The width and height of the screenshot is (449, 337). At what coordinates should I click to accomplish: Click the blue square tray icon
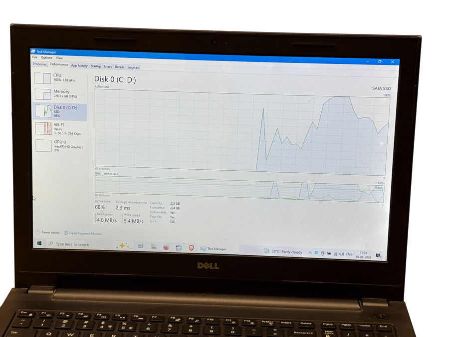coord(316,253)
